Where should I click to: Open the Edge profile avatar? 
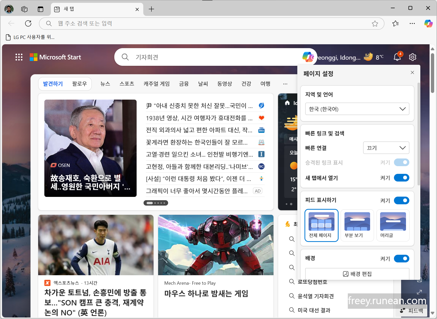(x=9, y=9)
